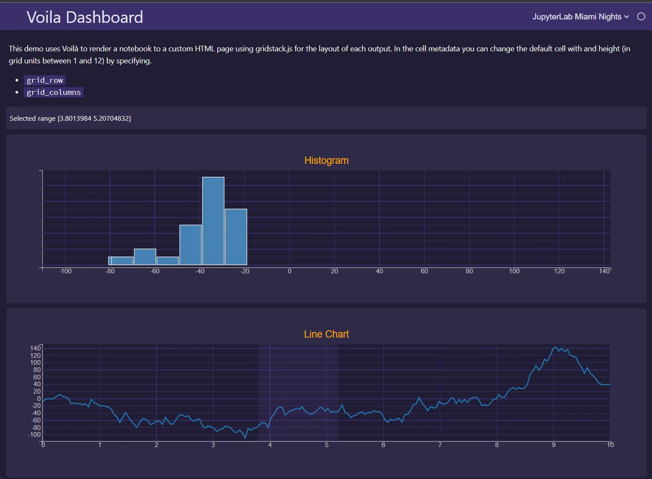This screenshot has width=652, height=479.
Task: Click the grid_columns code label
Action: 53,92
